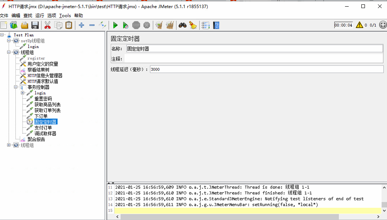Select HTTP请求默认值 element
The width and height of the screenshot is (387, 220).
(43, 81)
